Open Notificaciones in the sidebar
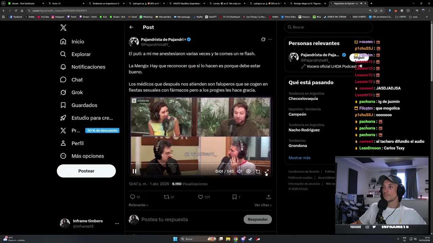The image size is (433, 243). click(x=83, y=67)
